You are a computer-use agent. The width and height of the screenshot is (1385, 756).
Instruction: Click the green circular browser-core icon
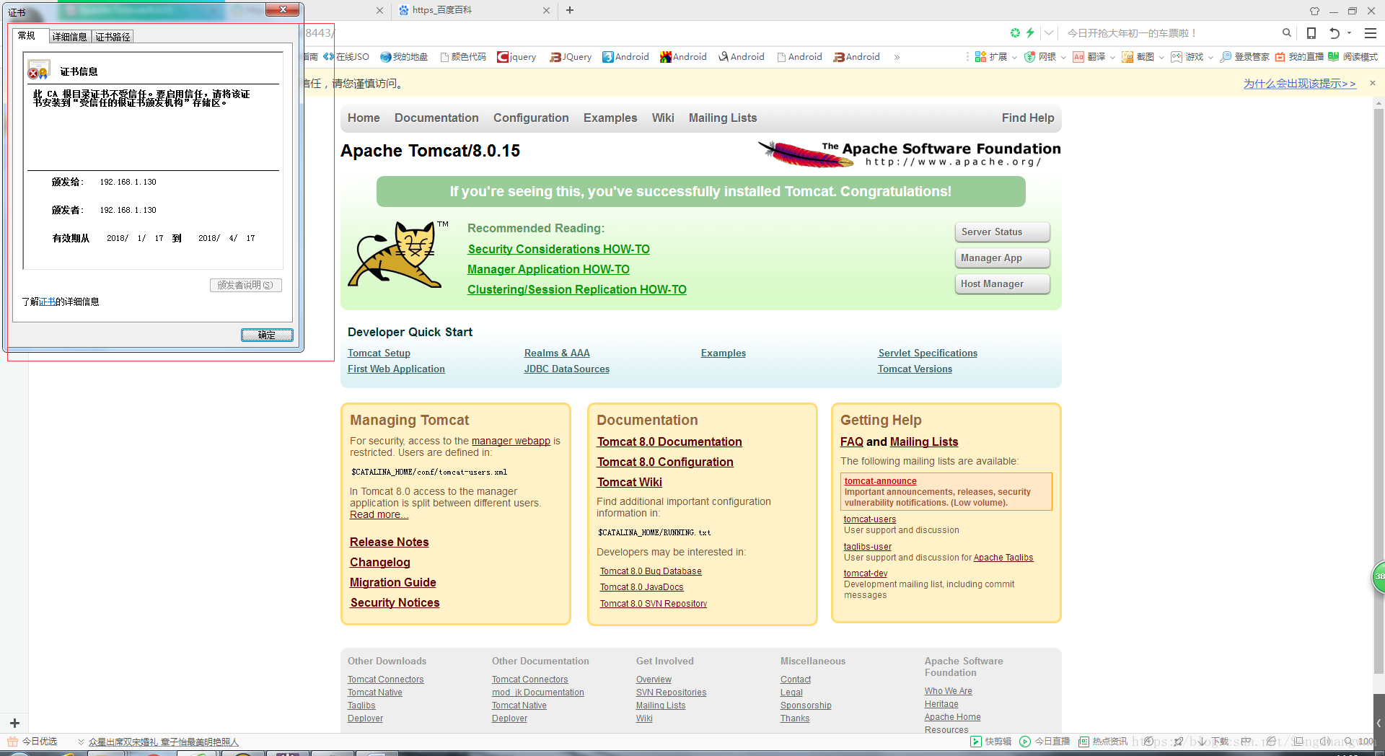coord(1015,33)
